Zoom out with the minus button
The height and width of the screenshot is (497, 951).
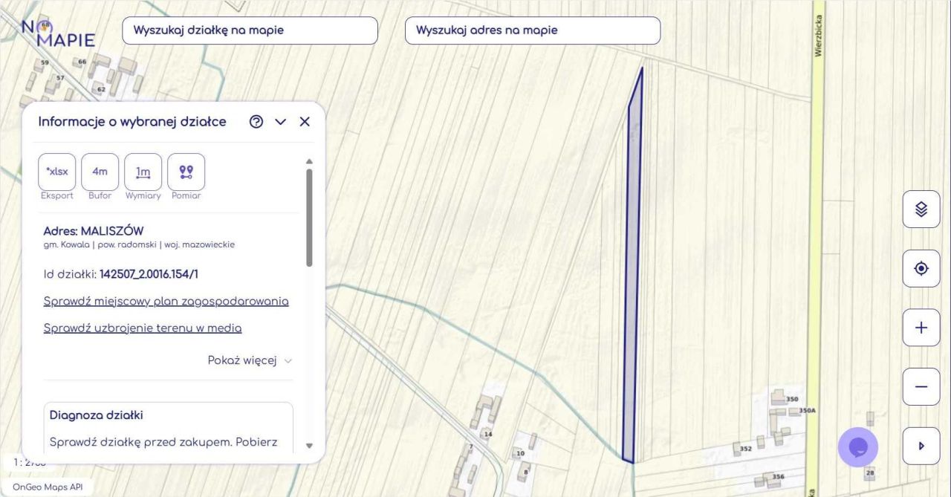click(x=921, y=386)
